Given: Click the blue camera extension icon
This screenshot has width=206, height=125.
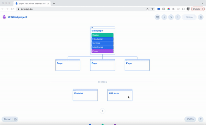Looking at the screenshot, I should [x=159, y=9].
